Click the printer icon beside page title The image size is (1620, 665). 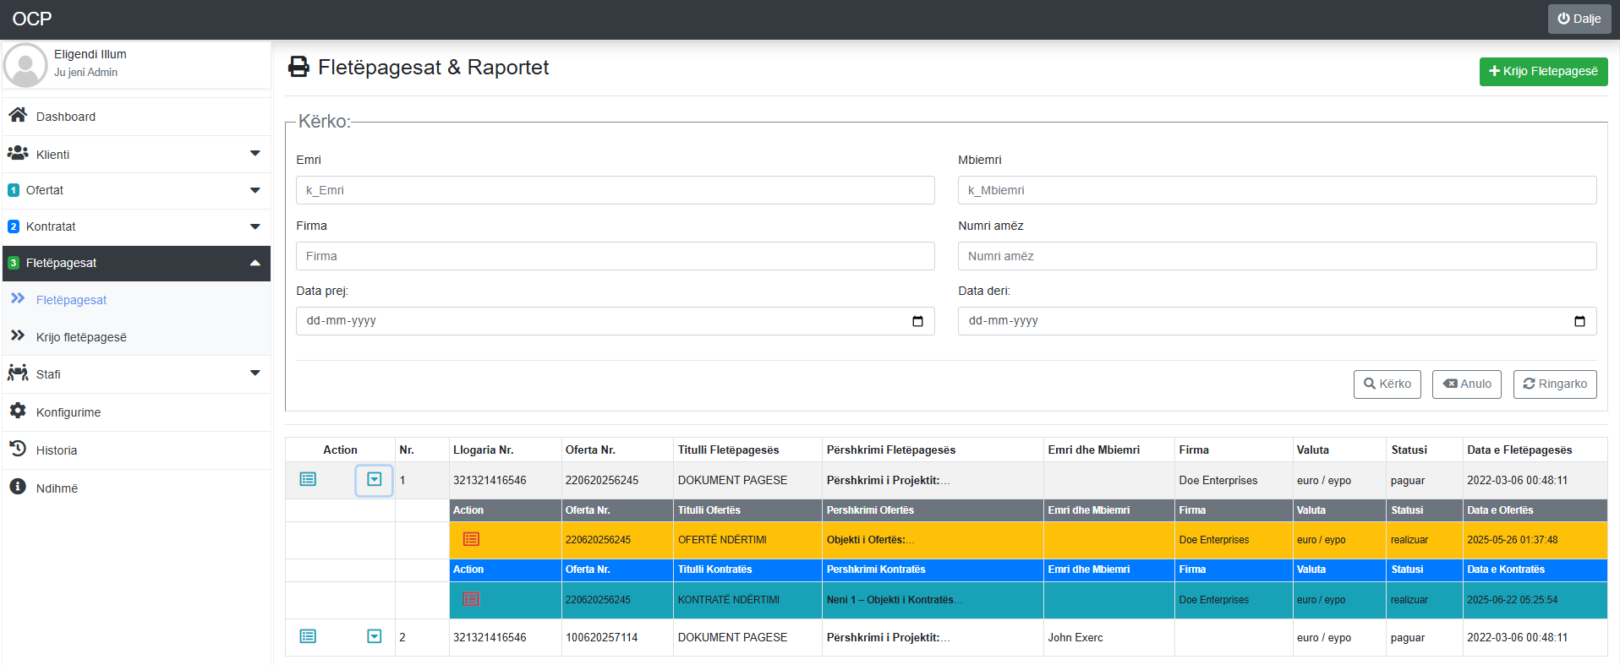point(298,67)
